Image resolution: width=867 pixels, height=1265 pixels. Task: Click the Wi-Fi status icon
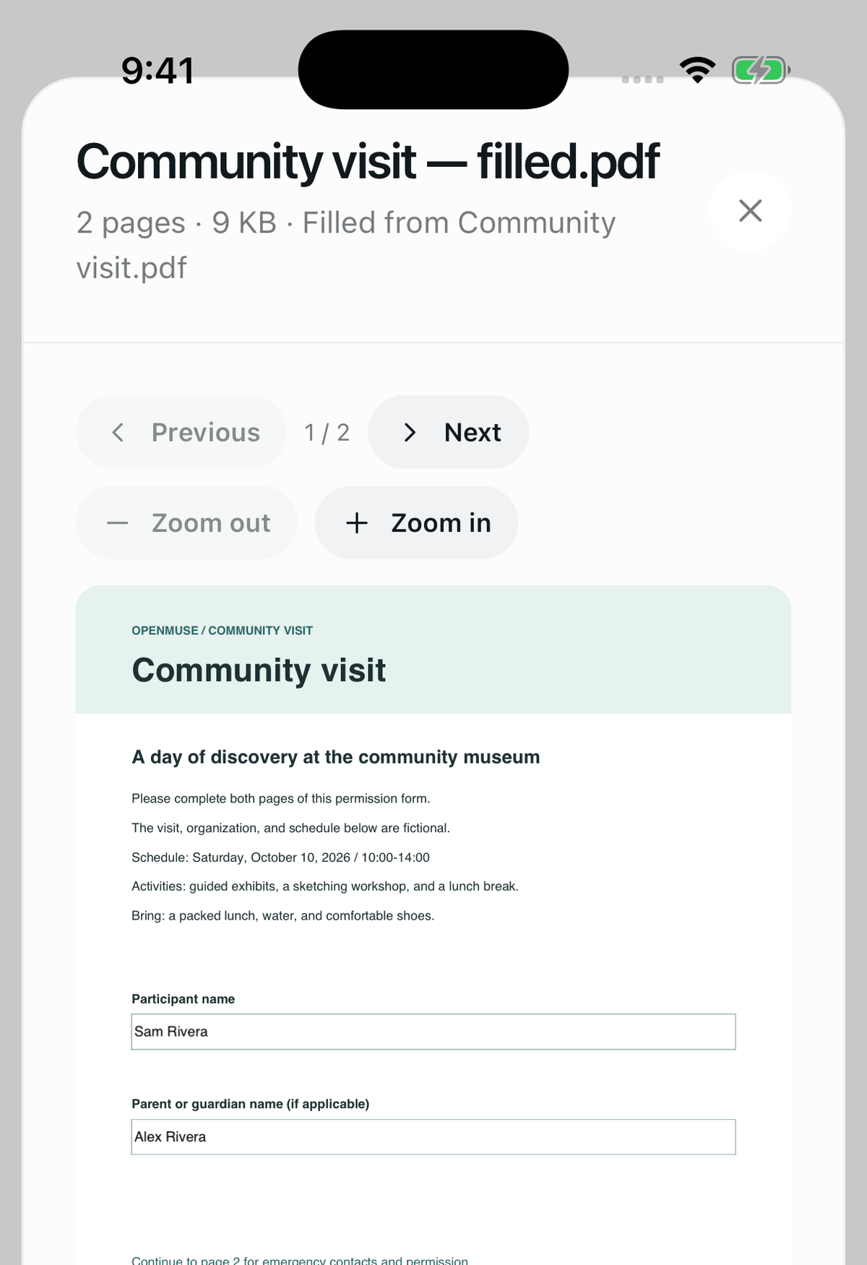click(697, 70)
